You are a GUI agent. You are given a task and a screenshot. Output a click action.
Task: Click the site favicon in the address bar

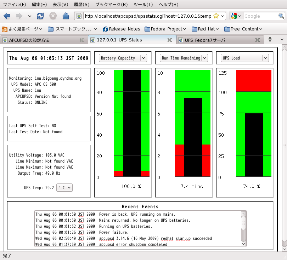point(79,16)
